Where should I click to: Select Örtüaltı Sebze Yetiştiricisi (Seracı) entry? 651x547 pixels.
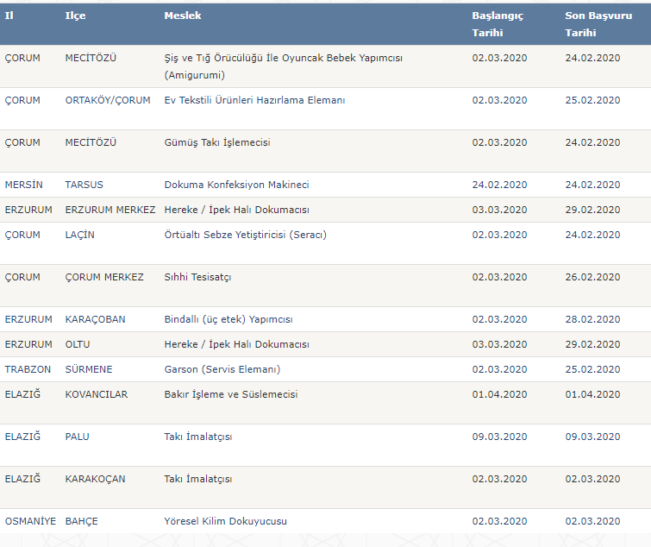pyautogui.click(x=246, y=235)
